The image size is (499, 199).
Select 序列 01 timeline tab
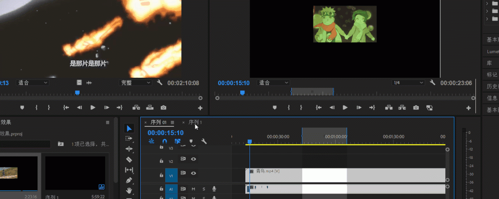(x=158, y=122)
